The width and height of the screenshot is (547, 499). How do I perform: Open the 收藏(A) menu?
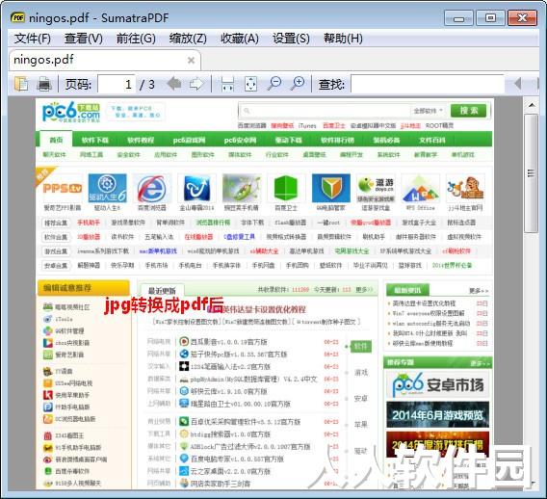click(x=240, y=39)
